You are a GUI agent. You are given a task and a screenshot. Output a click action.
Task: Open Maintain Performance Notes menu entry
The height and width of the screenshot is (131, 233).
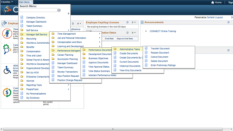102,75
